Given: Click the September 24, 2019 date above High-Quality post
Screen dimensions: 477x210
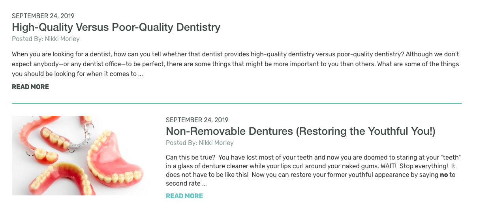Looking at the screenshot, I should click(x=43, y=16).
